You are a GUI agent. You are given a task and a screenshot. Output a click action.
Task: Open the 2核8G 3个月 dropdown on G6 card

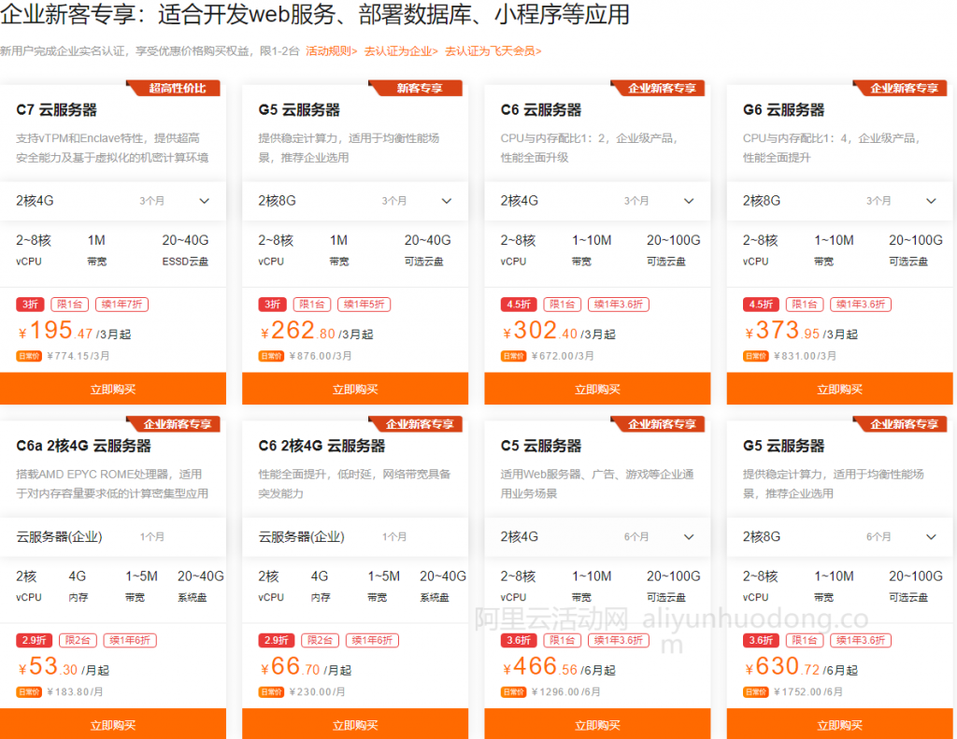pyautogui.click(x=840, y=201)
